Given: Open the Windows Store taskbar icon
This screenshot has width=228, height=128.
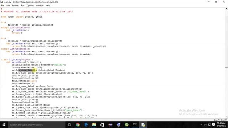Looking at the screenshot, I should (102, 125).
